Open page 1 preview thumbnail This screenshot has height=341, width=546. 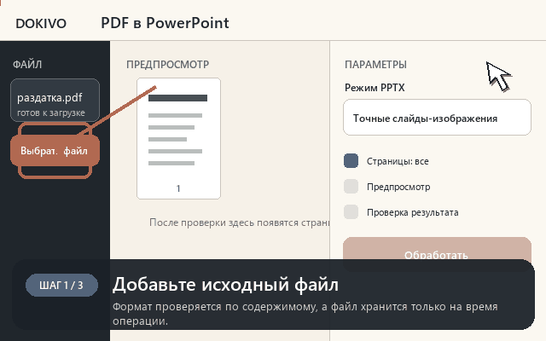pyautogui.click(x=178, y=138)
